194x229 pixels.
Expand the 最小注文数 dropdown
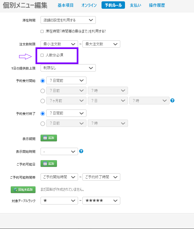(x=59, y=44)
